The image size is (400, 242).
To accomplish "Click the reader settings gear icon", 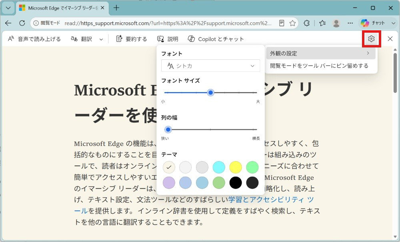I will coord(372,39).
